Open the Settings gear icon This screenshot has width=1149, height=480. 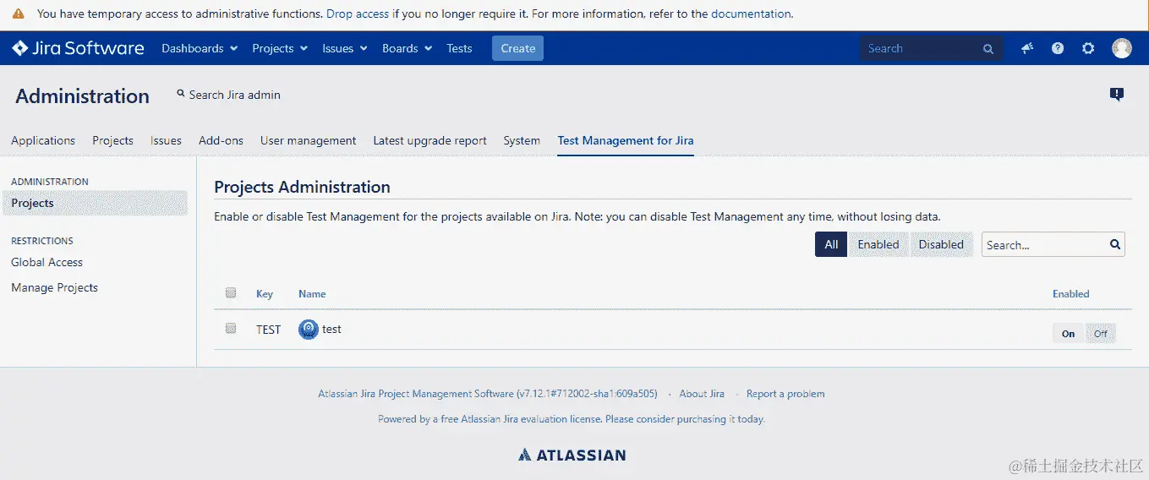click(1088, 48)
